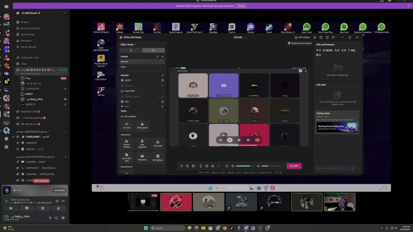Open Poll & Gift vote tool

(x=126, y=158)
